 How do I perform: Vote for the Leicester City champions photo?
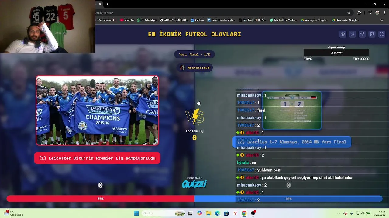[x=97, y=111]
